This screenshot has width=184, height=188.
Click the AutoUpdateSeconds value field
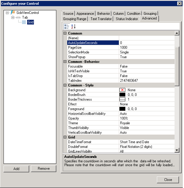tap(147, 43)
